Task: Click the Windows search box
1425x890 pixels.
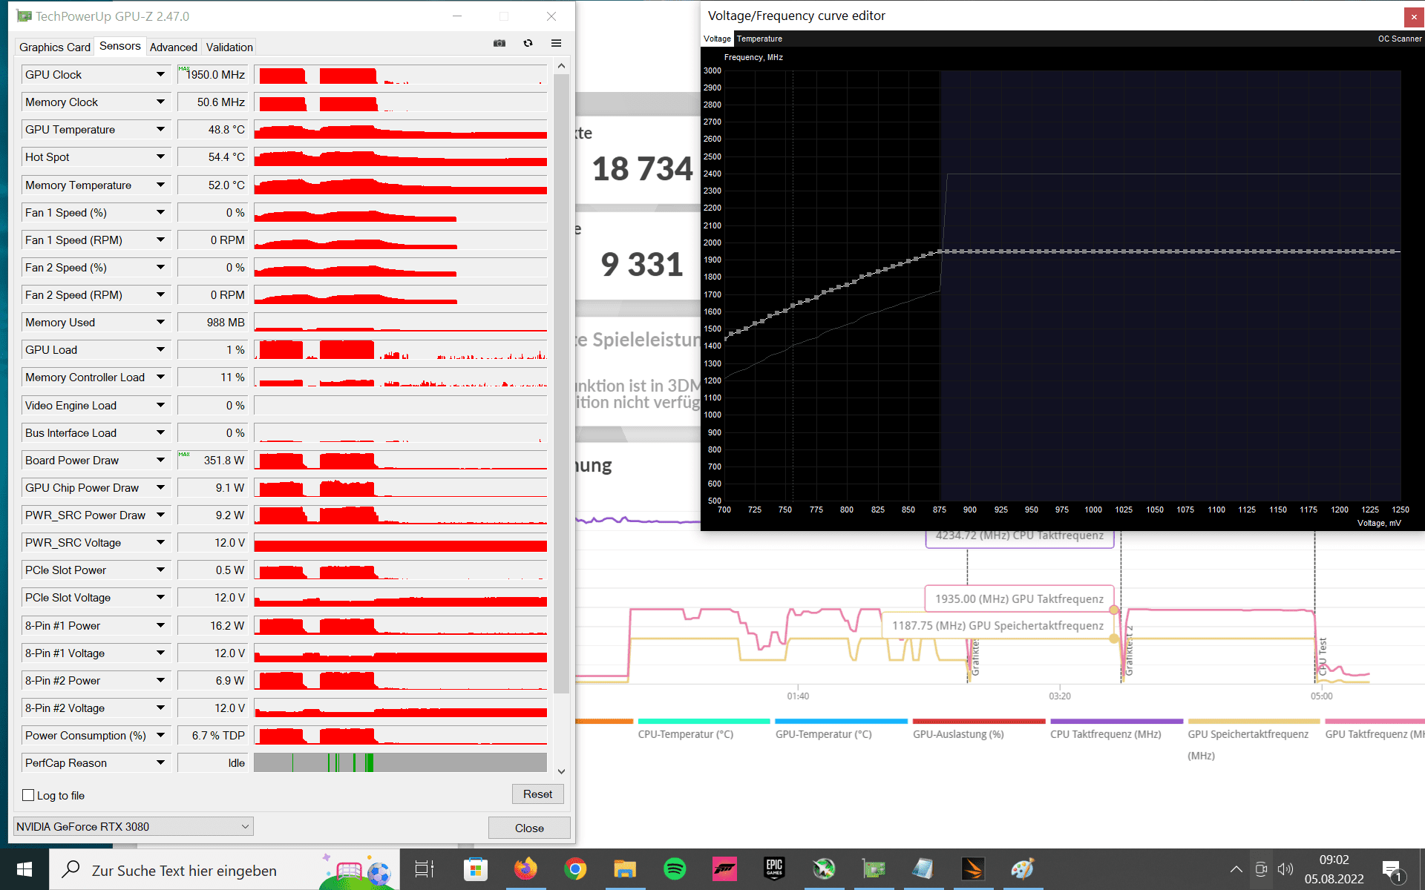Action: (x=224, y=869)
